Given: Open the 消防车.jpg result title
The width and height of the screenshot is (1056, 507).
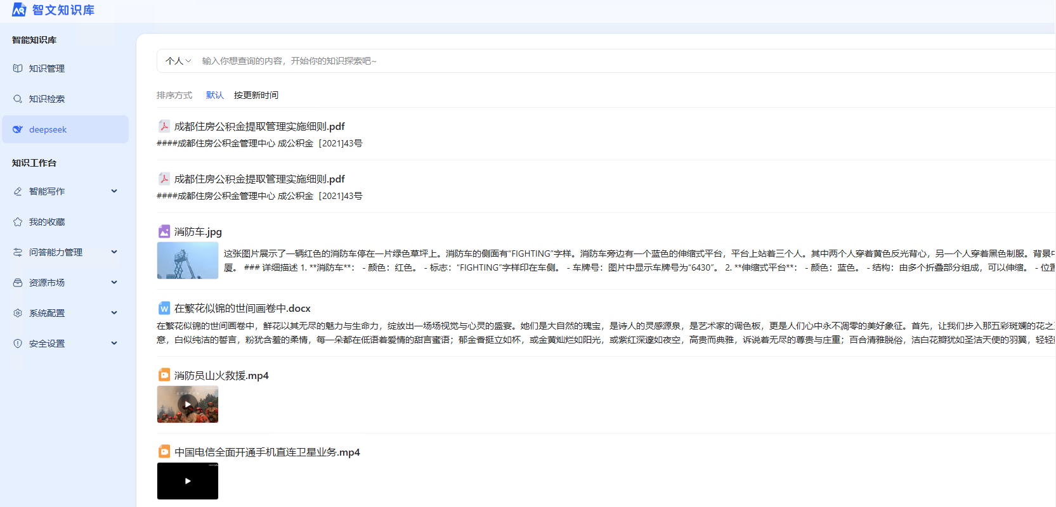Looking at the screenshot, I should (198, 231).
